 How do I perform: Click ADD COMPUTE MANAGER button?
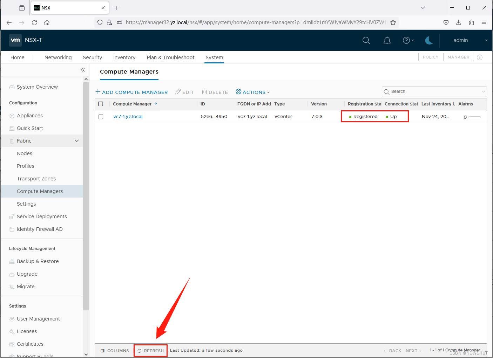(x=131, y=92)
